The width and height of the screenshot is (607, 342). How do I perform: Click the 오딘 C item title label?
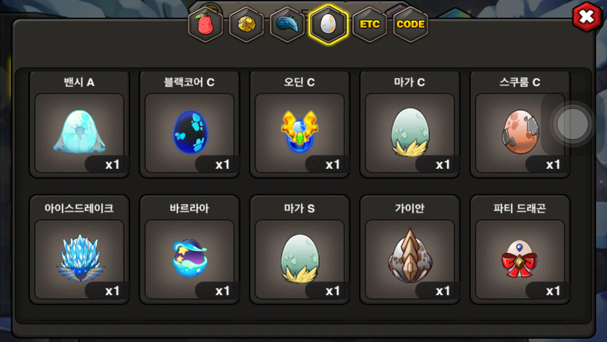[x=299, y=82]
